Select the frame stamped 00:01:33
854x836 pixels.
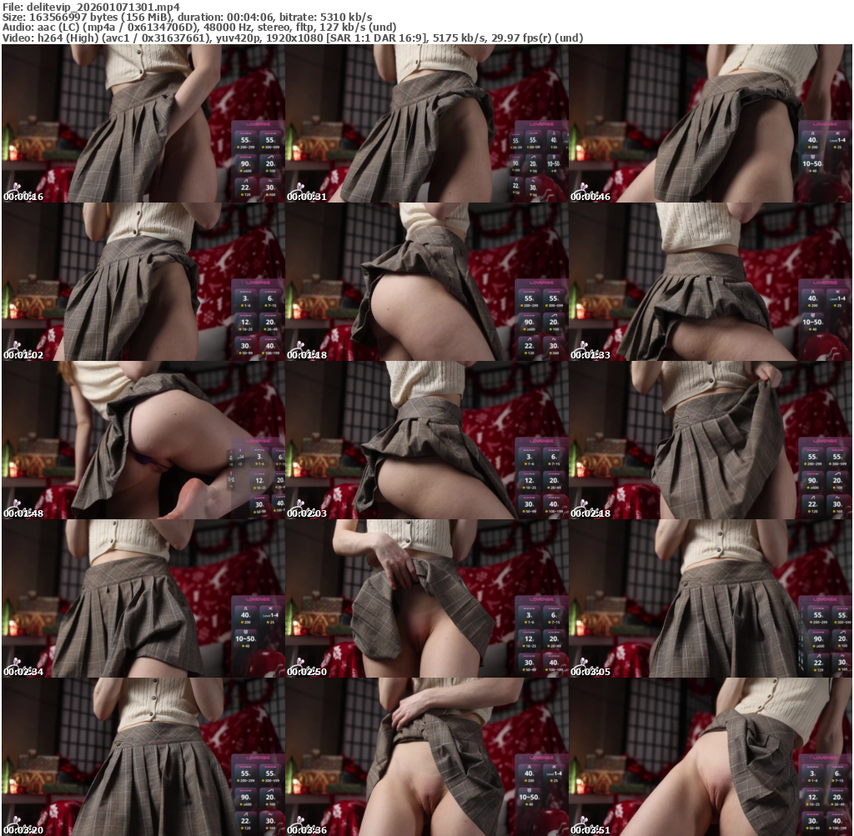click(x=711, y=282)
